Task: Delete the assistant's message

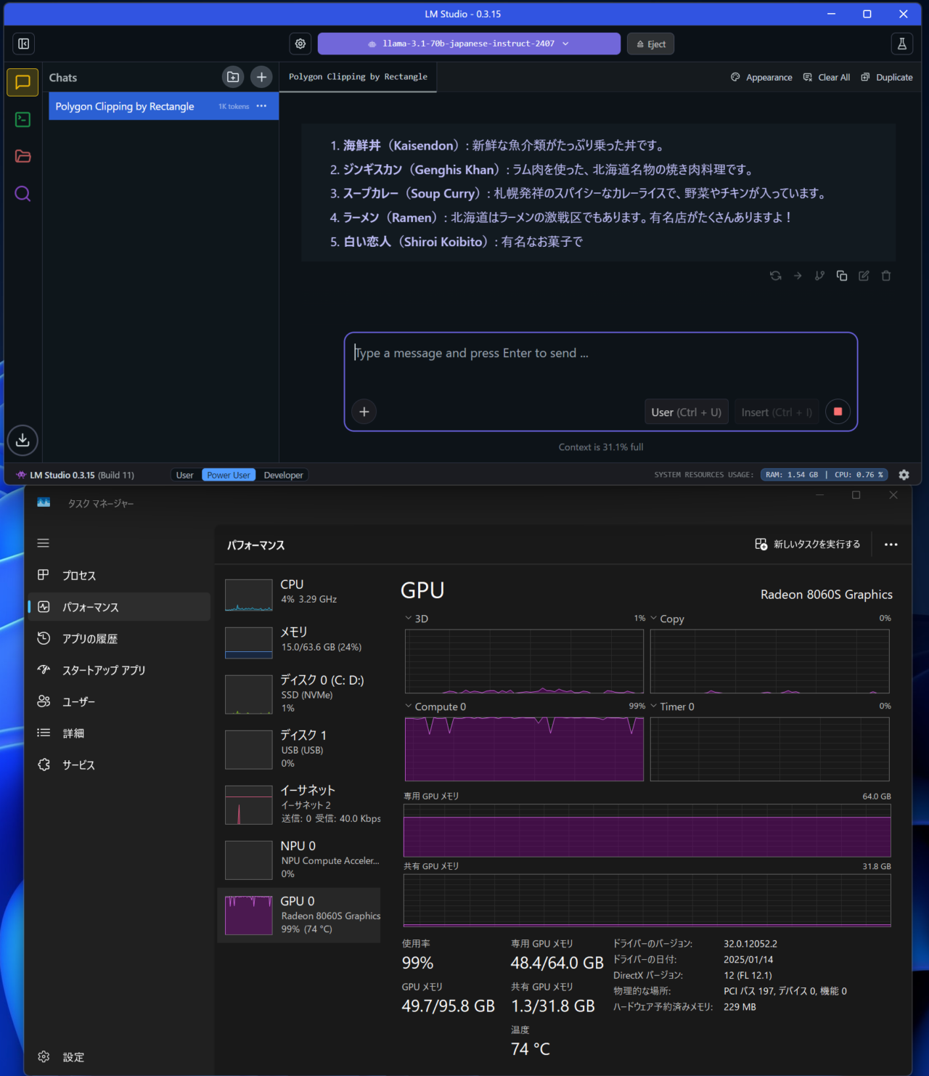Action: [885, 276]
